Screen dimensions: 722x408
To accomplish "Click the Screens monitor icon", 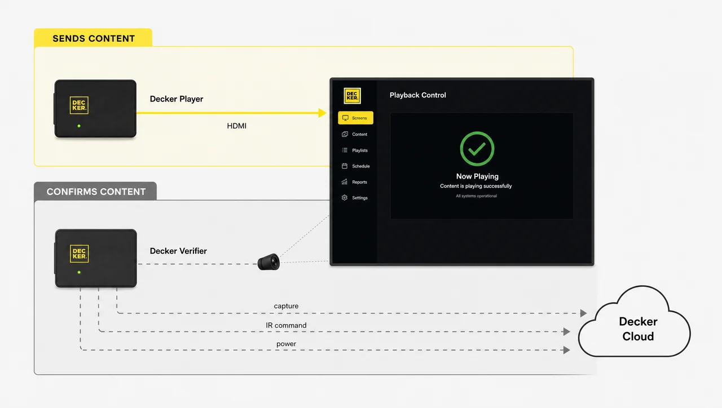I will pyautogui.click(x=345, y=118).
